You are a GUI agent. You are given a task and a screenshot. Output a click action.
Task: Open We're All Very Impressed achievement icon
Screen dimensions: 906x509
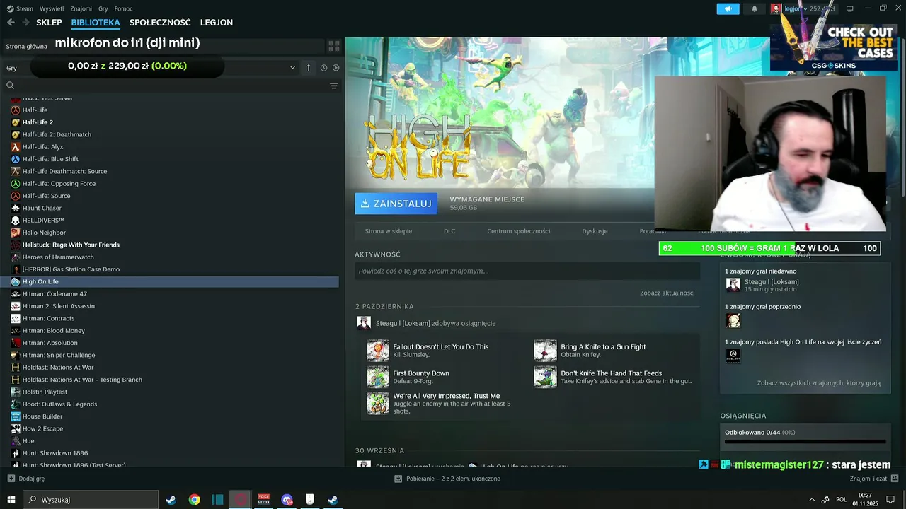click(378, 403)
